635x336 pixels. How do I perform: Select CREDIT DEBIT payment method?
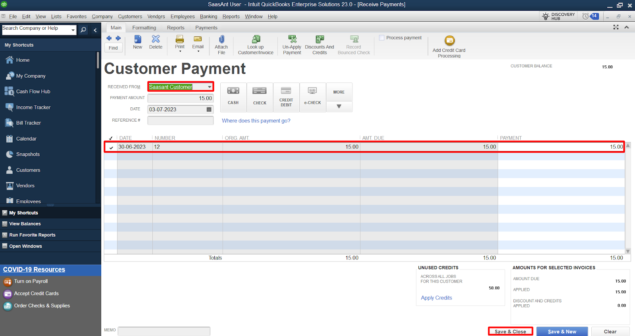pyautogui.click(x=286, y=97)
